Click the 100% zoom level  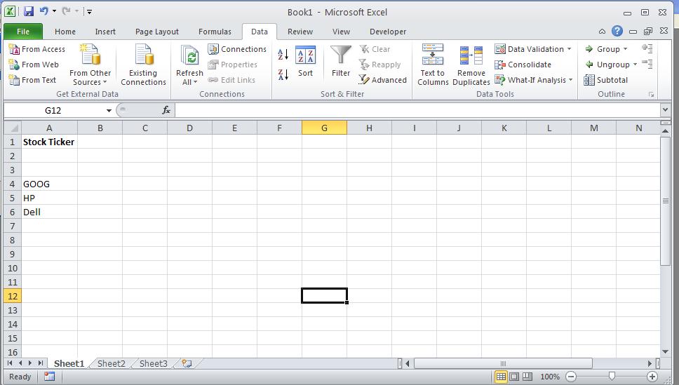[550, 377]
